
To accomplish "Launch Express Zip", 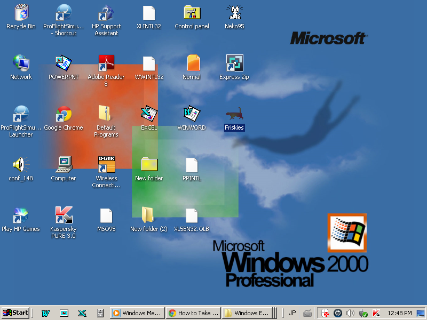I will pos(234,64).
